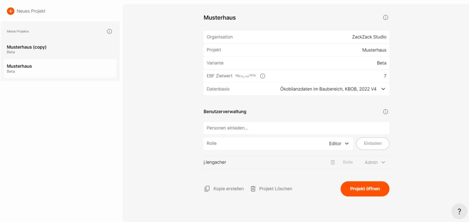The image size is (469, 222).
Task: Expand the Datenbasis dropdown
Action: pos(383,89)
